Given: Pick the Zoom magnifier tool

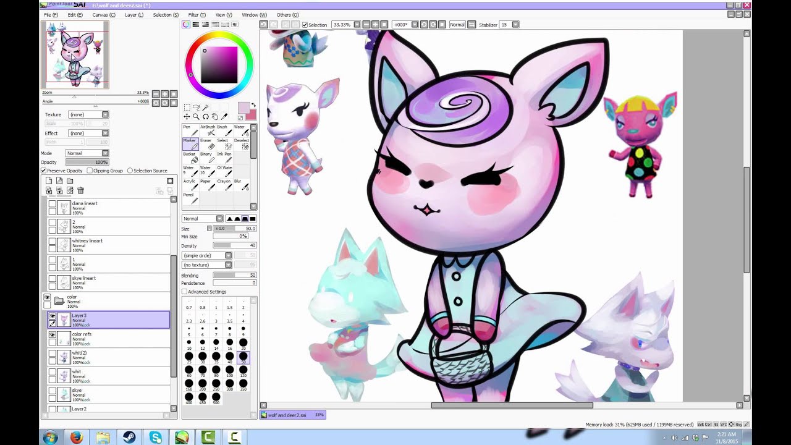Looking at the screenshot, I should point(196,117).
